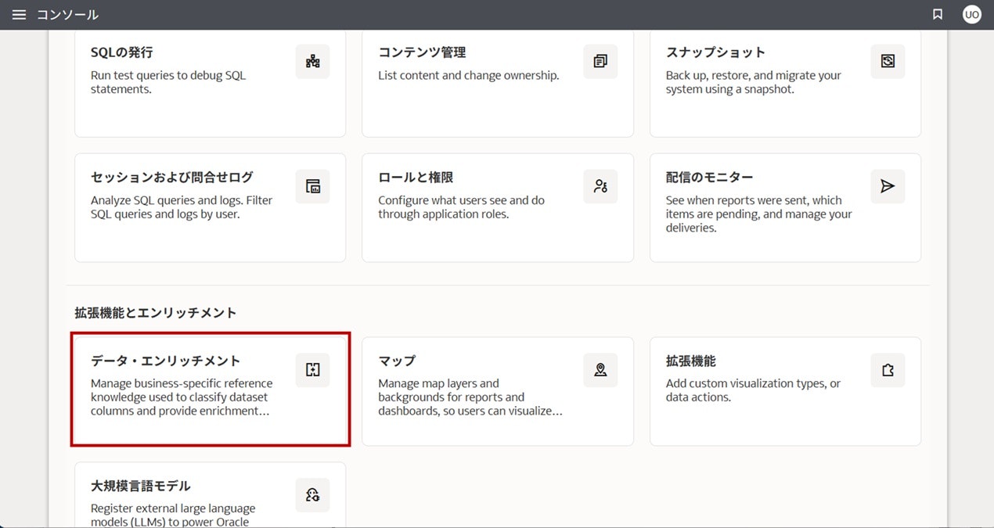
Task: Click the データ・エンリッチメント card icon
Action: pyautogui.click(x=312, y=370)
